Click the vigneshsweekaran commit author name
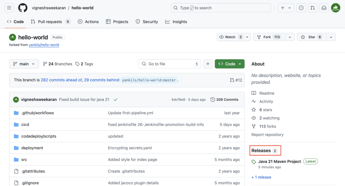Screen dimensions: 345x186 39,100
